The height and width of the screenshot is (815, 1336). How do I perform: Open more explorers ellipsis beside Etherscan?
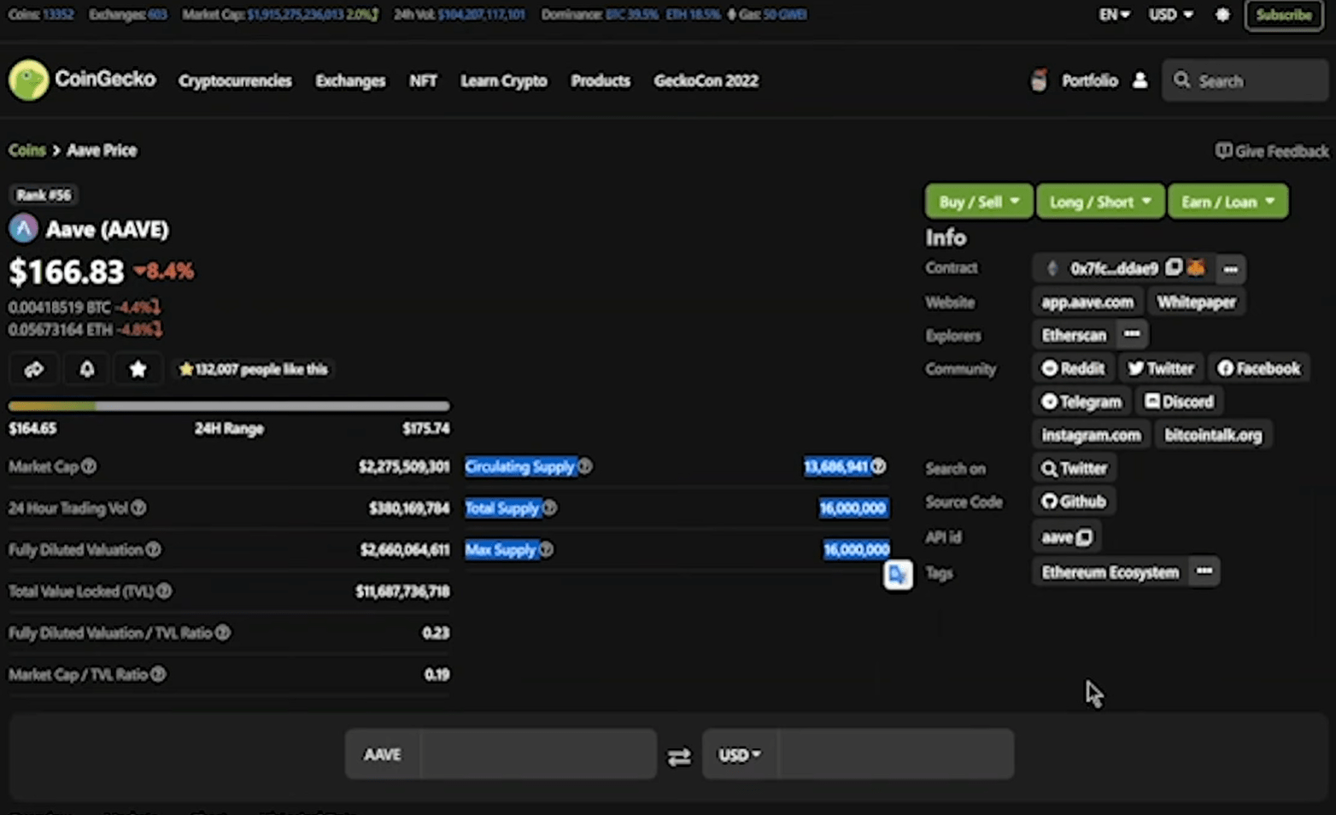[x=1132, y=334]
